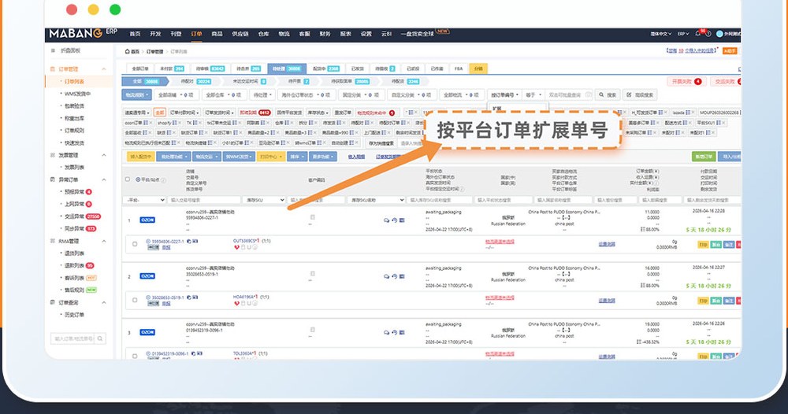Click history clock icon for order 55934806-0227-1

(x=394, y=220)
